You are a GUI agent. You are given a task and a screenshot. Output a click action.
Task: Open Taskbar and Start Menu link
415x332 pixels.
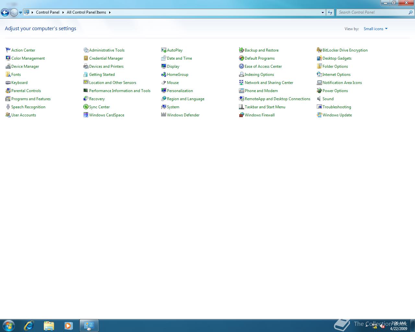(265, 107)
